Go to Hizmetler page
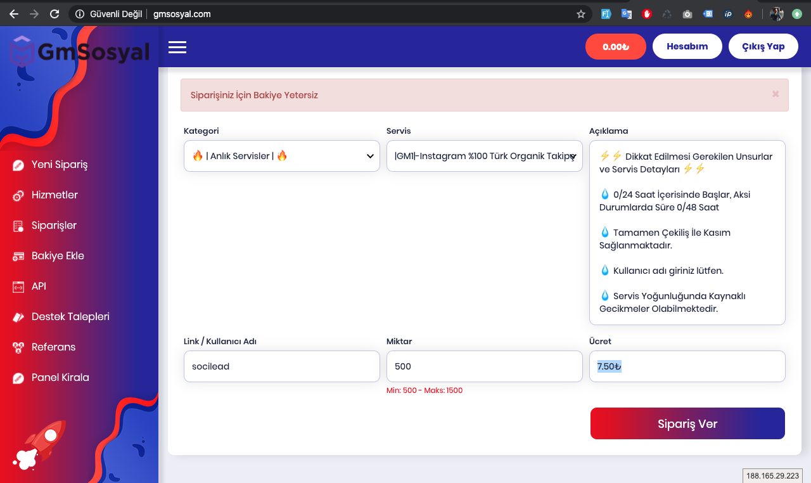This screenshot has width=811, height=483. point(54,195)
